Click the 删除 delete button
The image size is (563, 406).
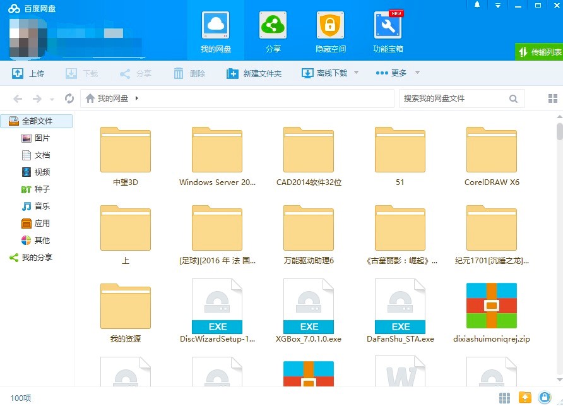click(189, 73)
